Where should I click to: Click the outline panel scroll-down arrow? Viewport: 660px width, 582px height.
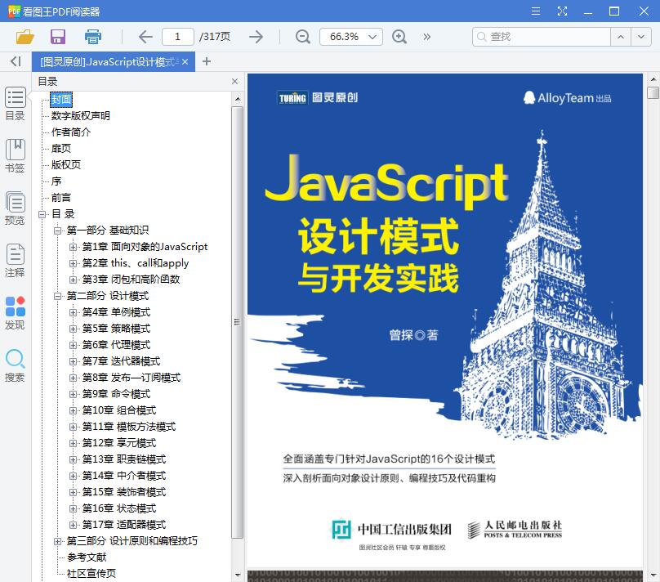point(238,575)
